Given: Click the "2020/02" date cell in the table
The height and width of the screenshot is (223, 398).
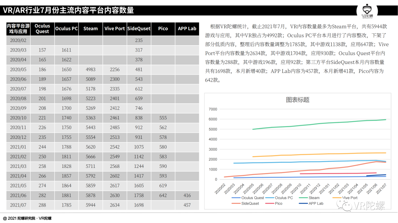Looking at the screenshot, I should pyautogui.click(x=18, y=40).
